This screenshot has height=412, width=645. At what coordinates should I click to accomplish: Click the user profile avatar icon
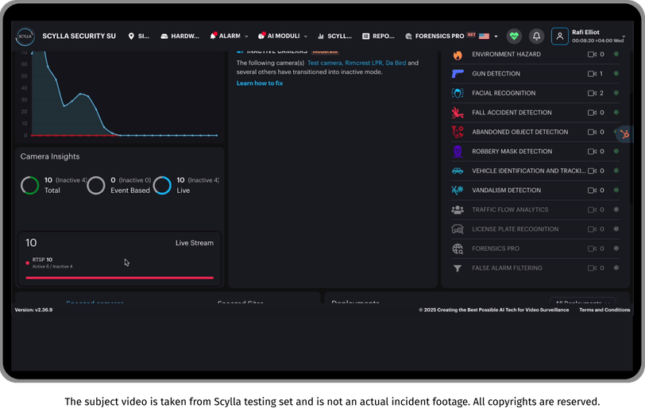(x=559, y=37)
